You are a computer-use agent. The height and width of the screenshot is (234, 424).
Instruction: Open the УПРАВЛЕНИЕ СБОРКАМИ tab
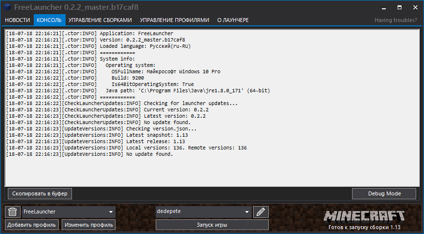click(x=100, y=20)
